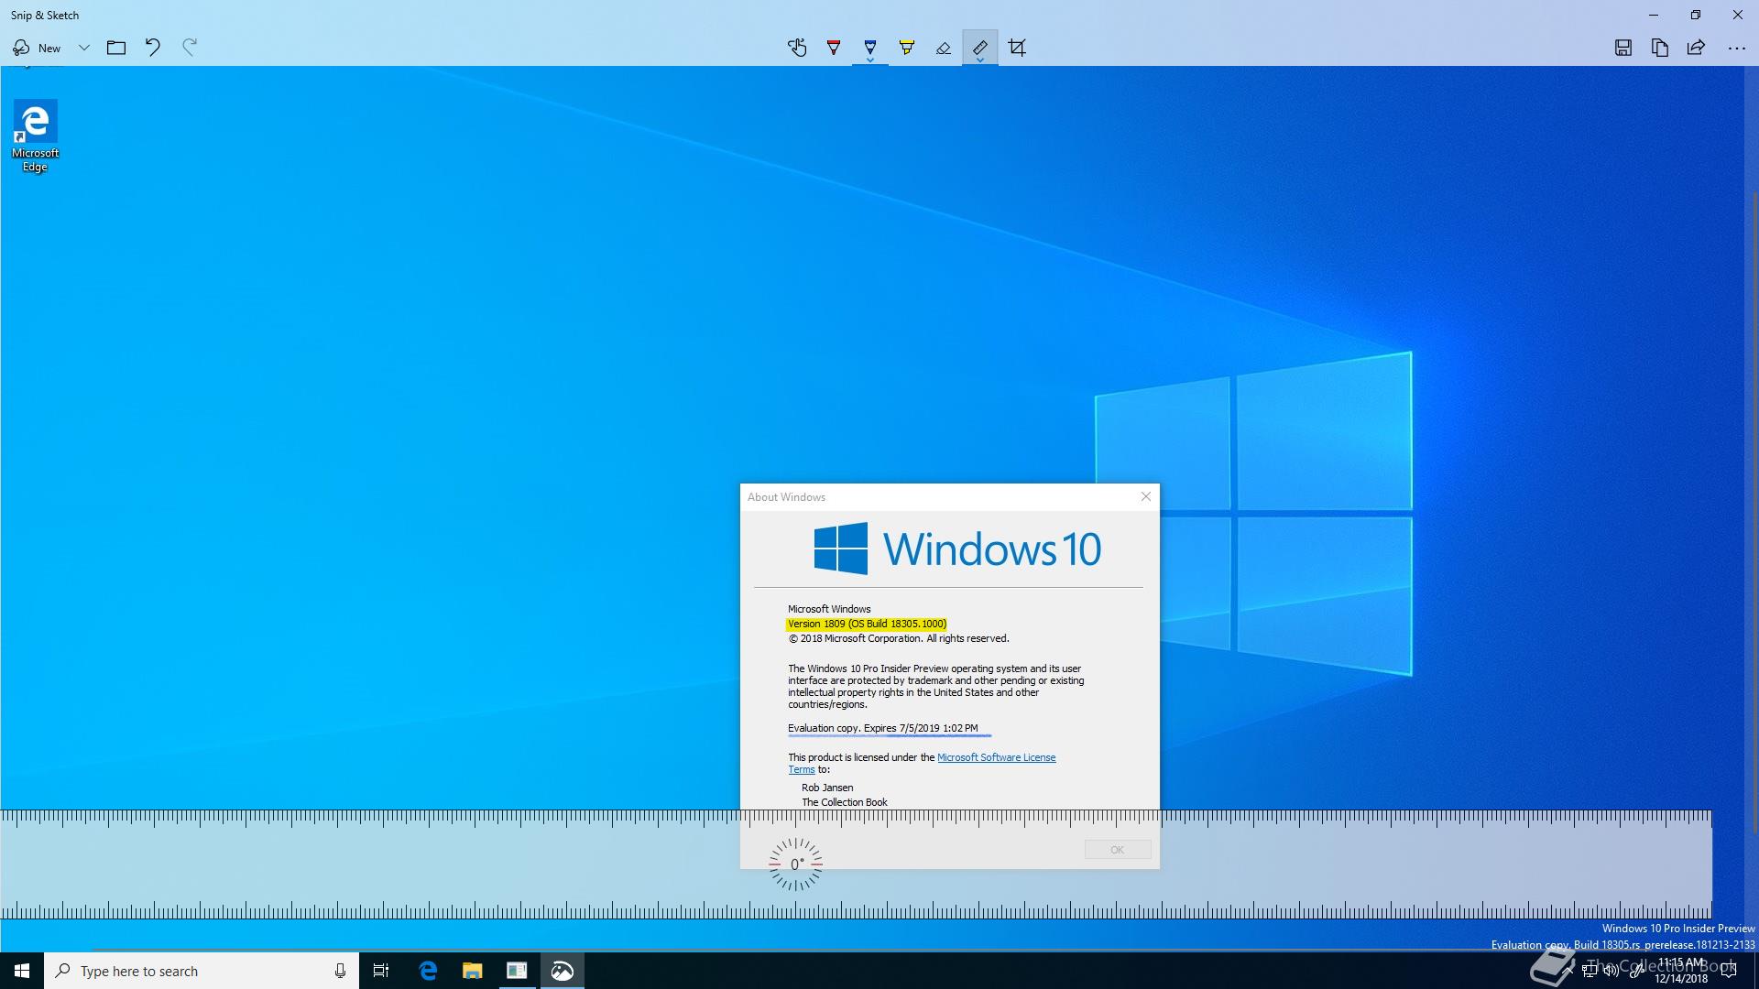Screen dimensions: 1759x989
Task: Open the See more ellipsis menu
Action: 1737,48
